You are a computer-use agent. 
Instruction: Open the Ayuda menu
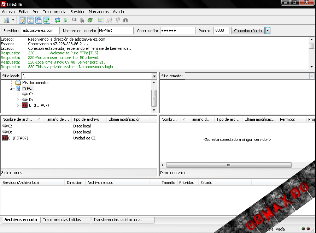point(118,12)
